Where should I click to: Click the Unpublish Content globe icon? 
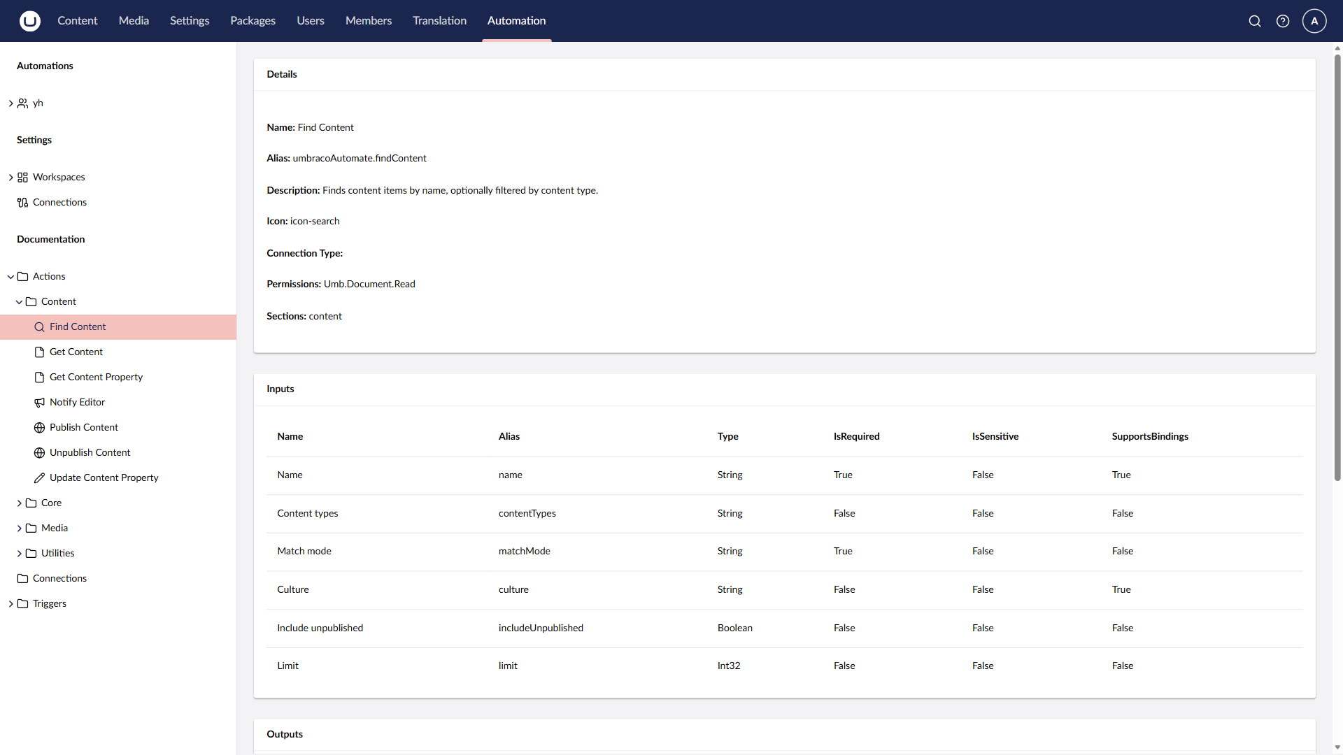[x=40, y=453]
